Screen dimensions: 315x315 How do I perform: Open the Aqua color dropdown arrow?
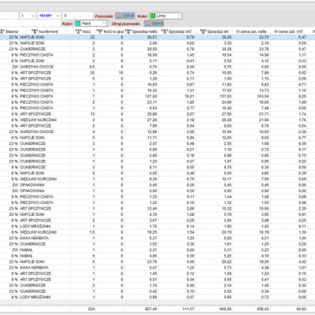[x=104, y=24]
